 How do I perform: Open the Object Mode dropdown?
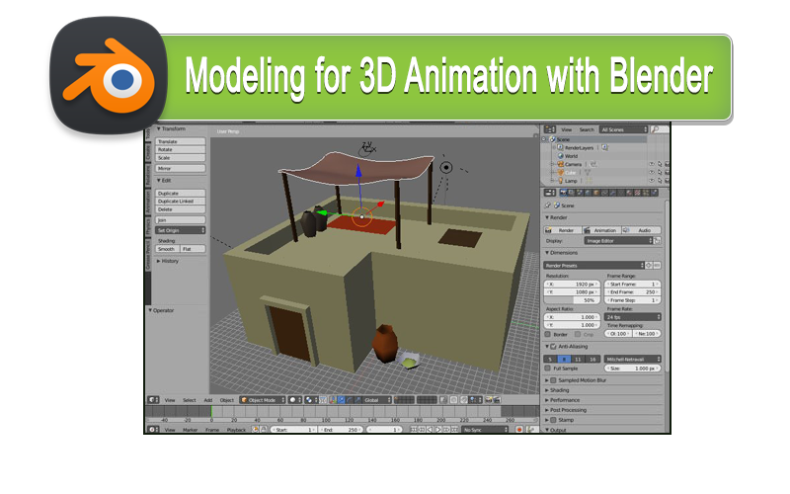click(x=262, y=400)
